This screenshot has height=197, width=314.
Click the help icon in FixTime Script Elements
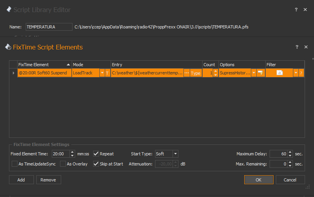point(297,47)
